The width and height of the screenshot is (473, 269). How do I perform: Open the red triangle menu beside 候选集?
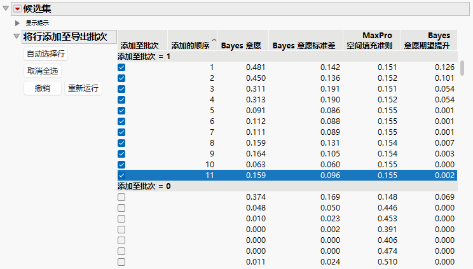pos(18,9)
